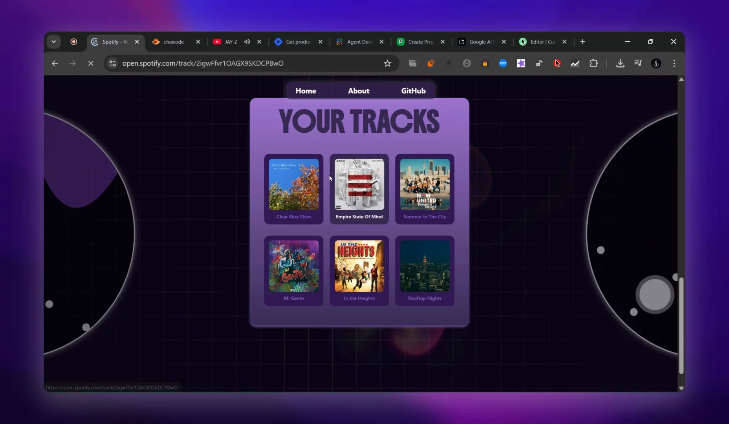
Task: Bookmark this page with the star icon
Action: pyautogui.click(x=387, y=63)
